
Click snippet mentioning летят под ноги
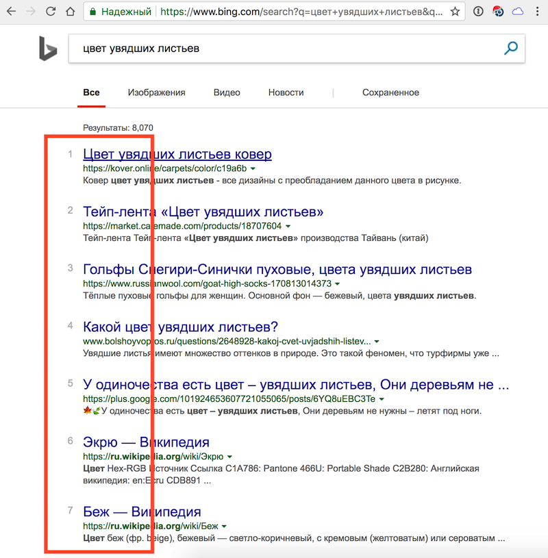pyautogui.click(x=282, y=411)
